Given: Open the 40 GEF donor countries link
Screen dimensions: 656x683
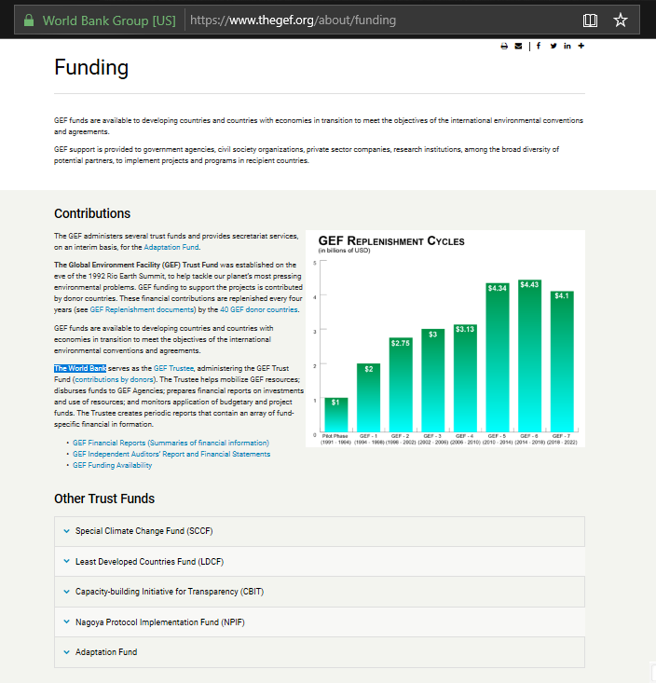Looking at the screenshot, I should pyautogui.click(x=259, y=309).
